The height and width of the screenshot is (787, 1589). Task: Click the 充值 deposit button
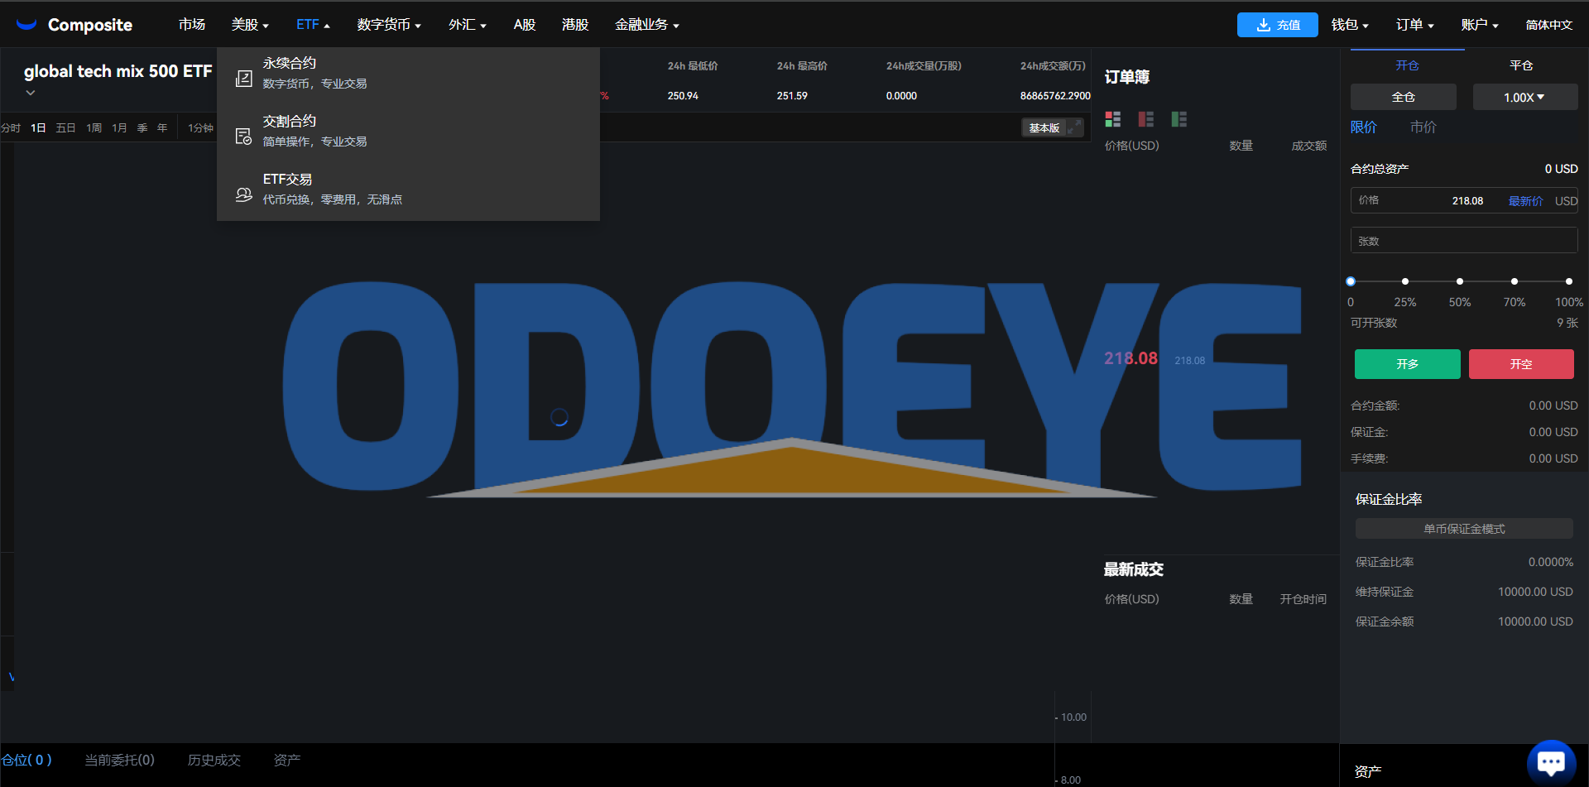click(1278, 25)
